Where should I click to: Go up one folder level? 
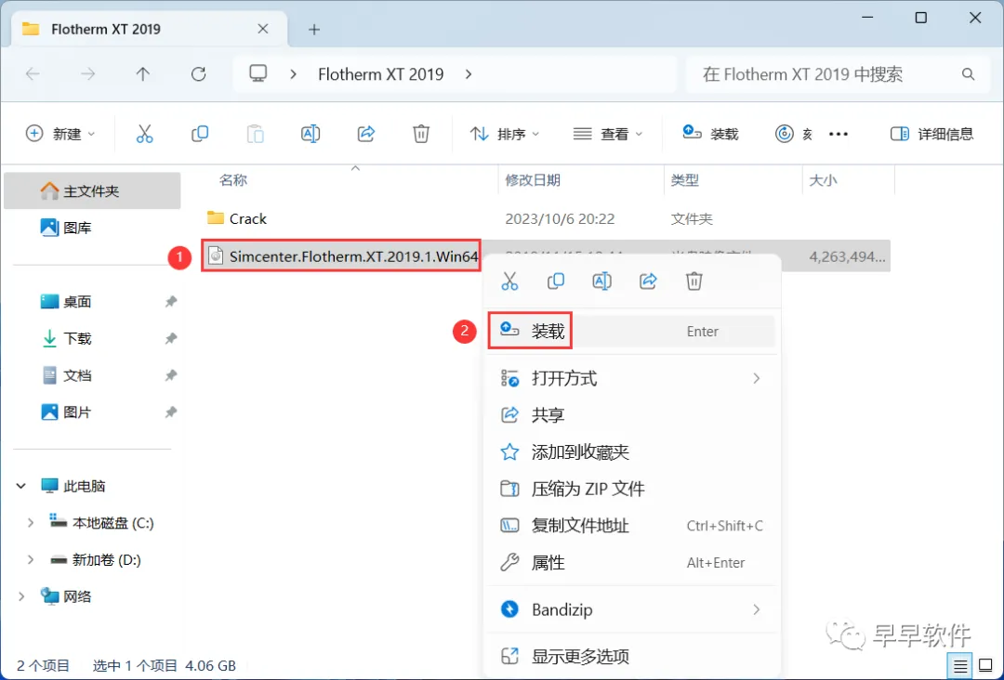click(x=143, y=74)
